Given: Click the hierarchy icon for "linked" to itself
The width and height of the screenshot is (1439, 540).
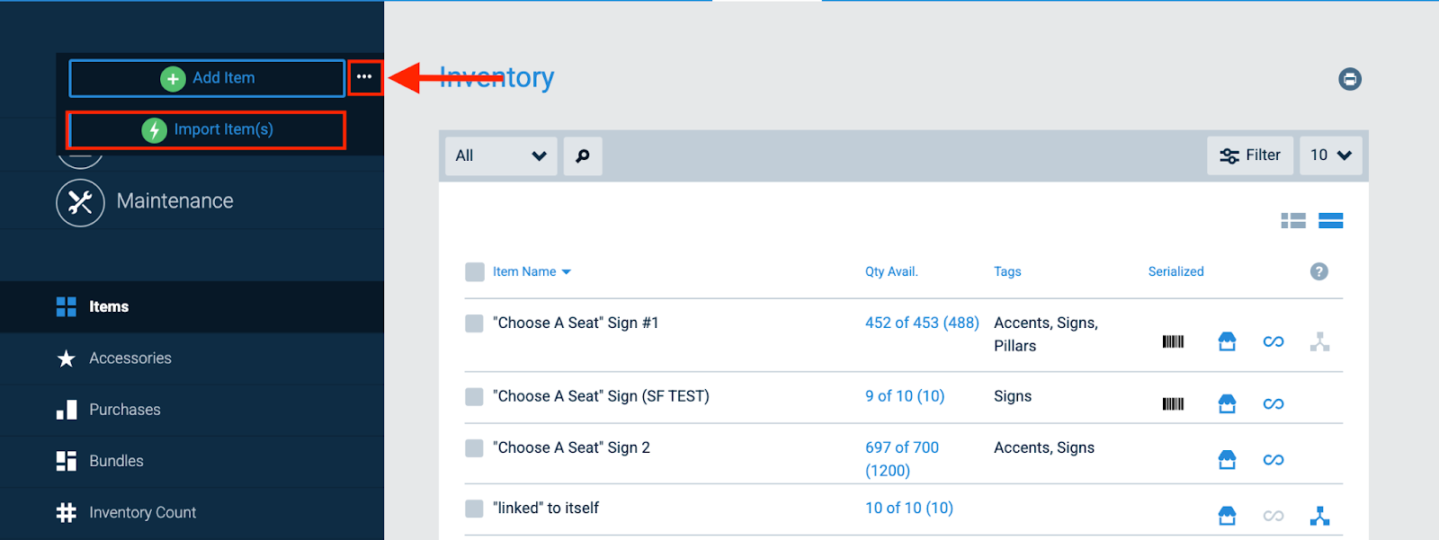Looking at the screenshot, I should (x=1319, y=516).
